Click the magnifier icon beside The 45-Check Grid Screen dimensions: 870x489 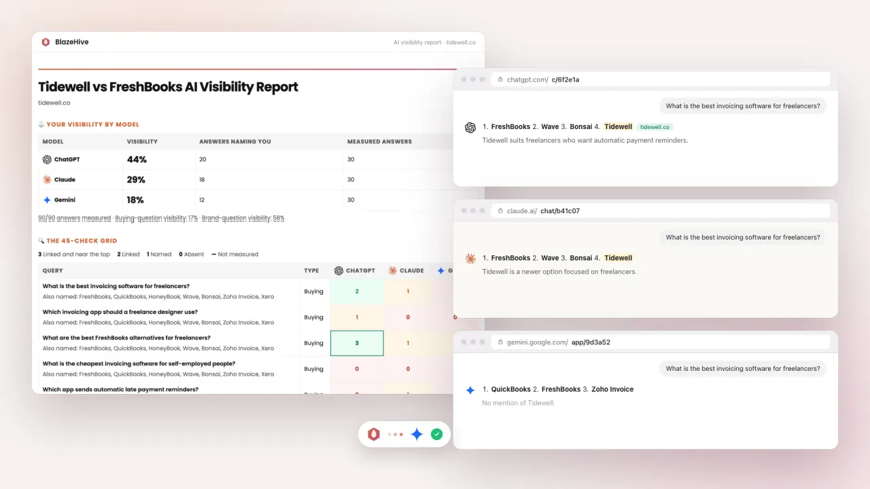[x=41, y=240]
